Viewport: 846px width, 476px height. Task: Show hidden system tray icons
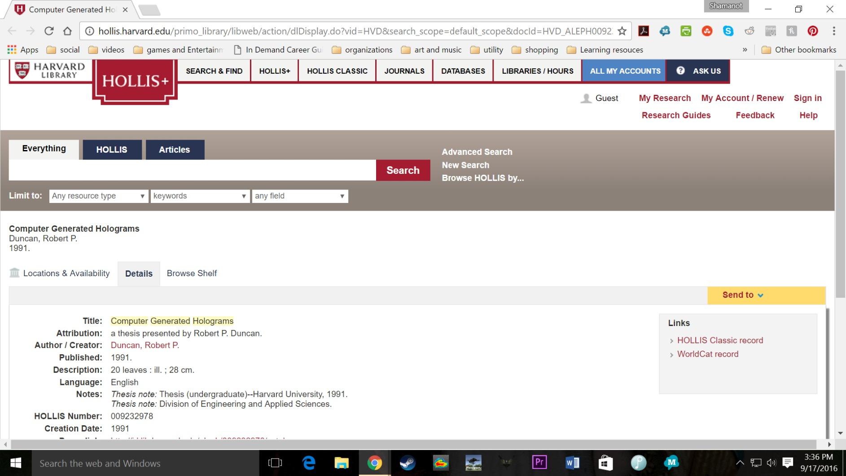pos(740,463)
